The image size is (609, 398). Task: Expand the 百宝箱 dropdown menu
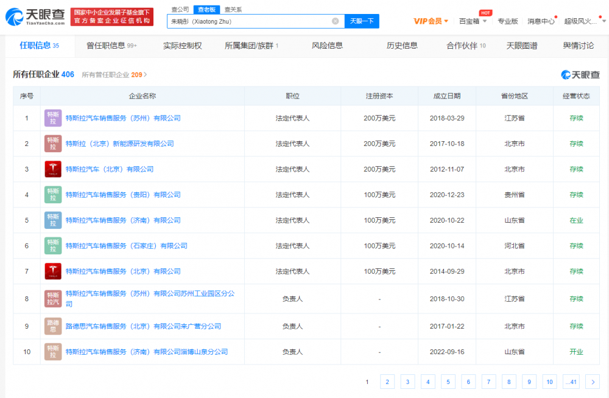473,21
